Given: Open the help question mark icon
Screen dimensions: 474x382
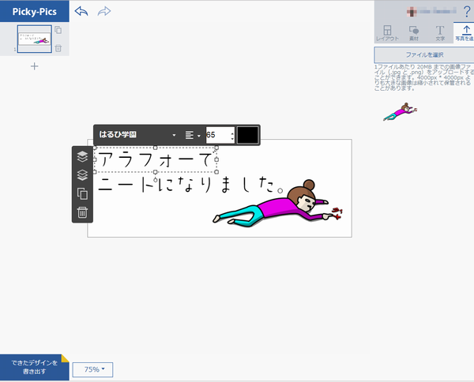Looking at the screenshot, I should [x=467, y=12].
